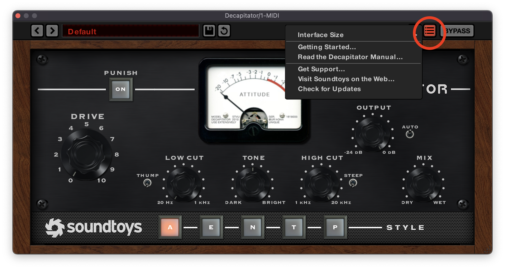Screen dimensions: 505x269
Task: Click the OUTPUT knob
Action: 372,134
